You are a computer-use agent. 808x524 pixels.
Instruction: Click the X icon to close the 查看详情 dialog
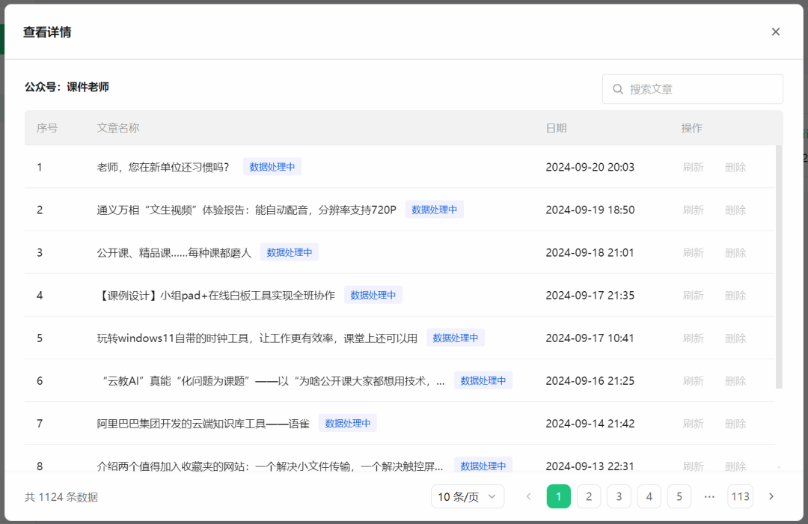pos(776,31)
